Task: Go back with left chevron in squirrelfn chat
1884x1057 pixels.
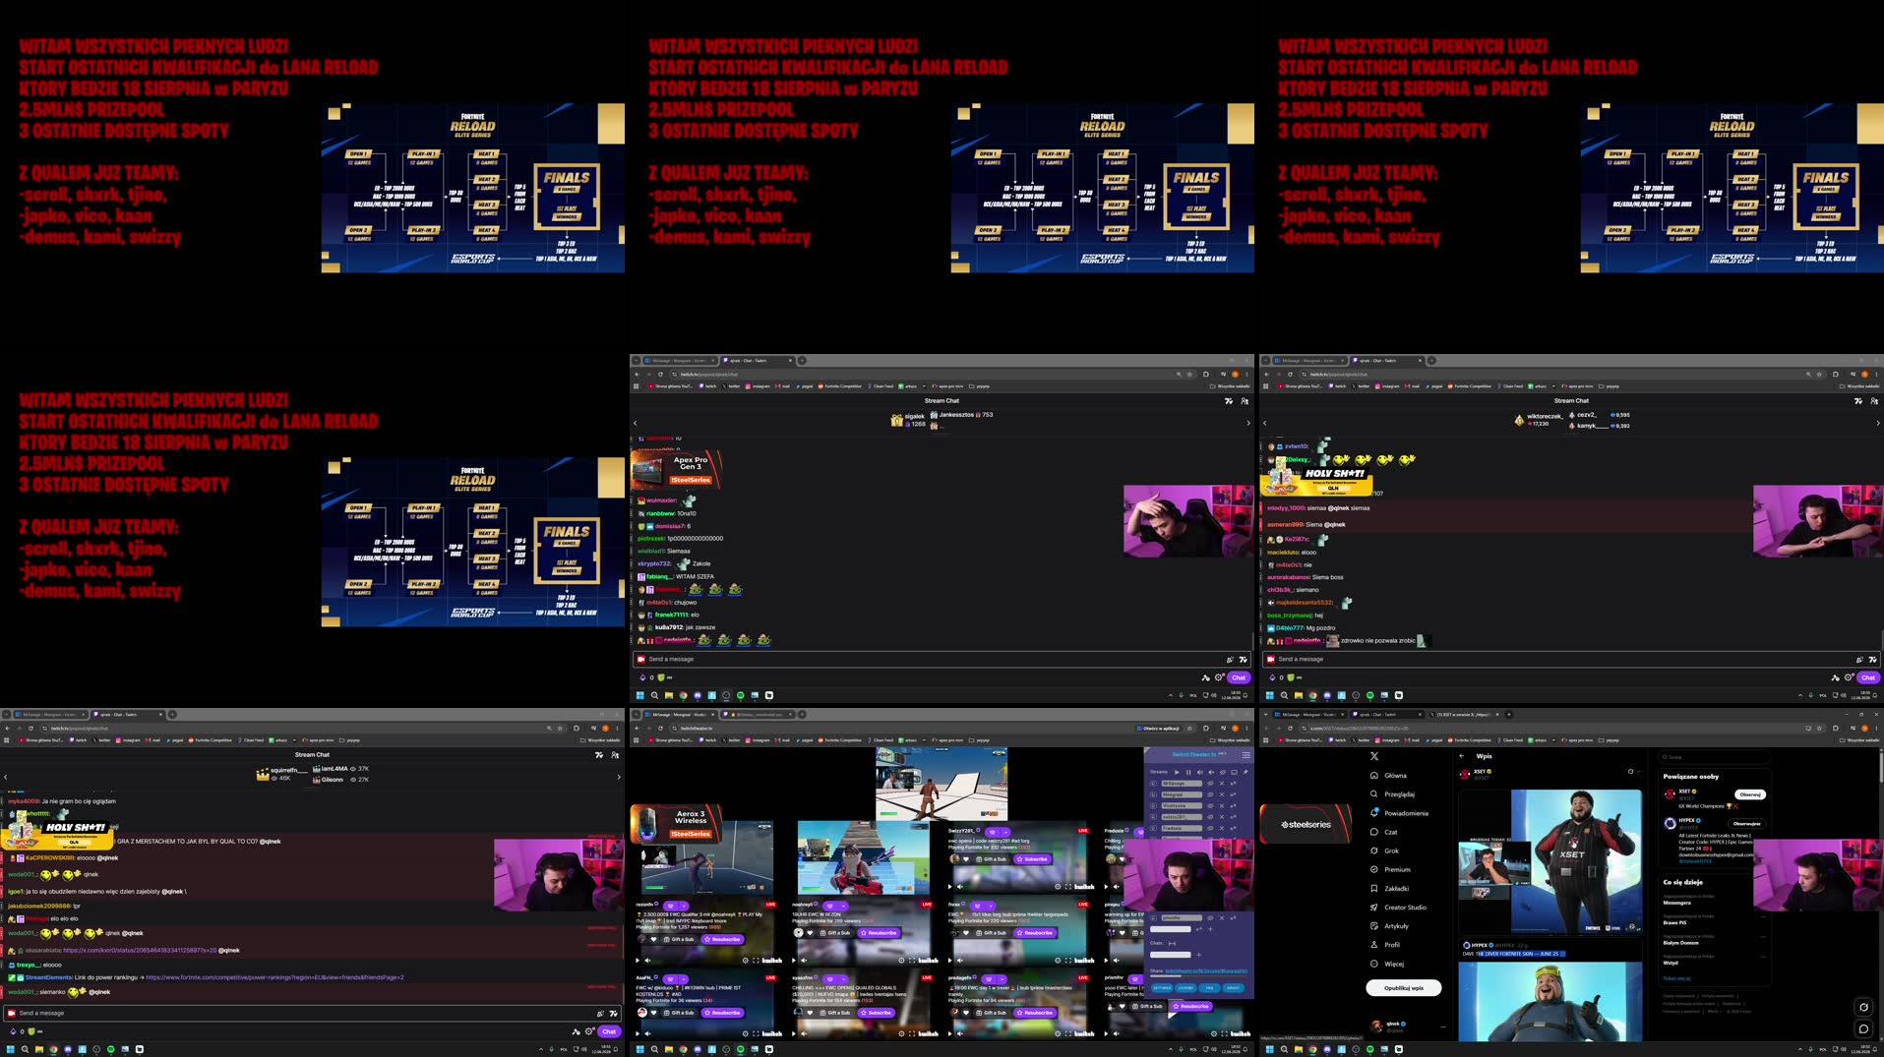Action: (6, 777)
